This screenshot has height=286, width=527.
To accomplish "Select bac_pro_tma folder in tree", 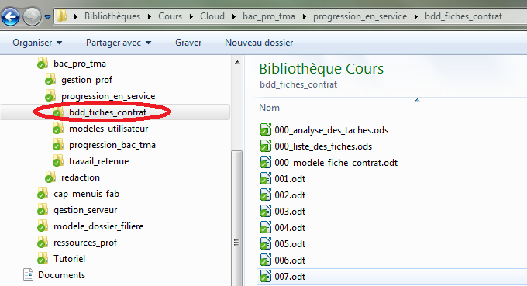I will coord(80,64).
